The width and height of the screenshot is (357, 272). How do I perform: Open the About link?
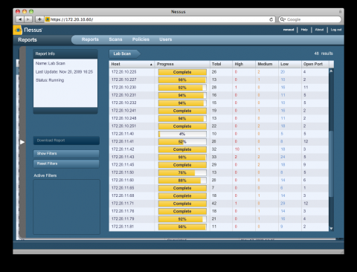click(x=319, y=30)
